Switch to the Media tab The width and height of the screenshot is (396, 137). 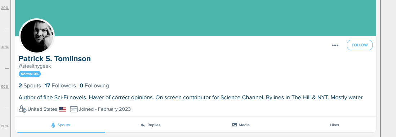click(x=240, y=125)
